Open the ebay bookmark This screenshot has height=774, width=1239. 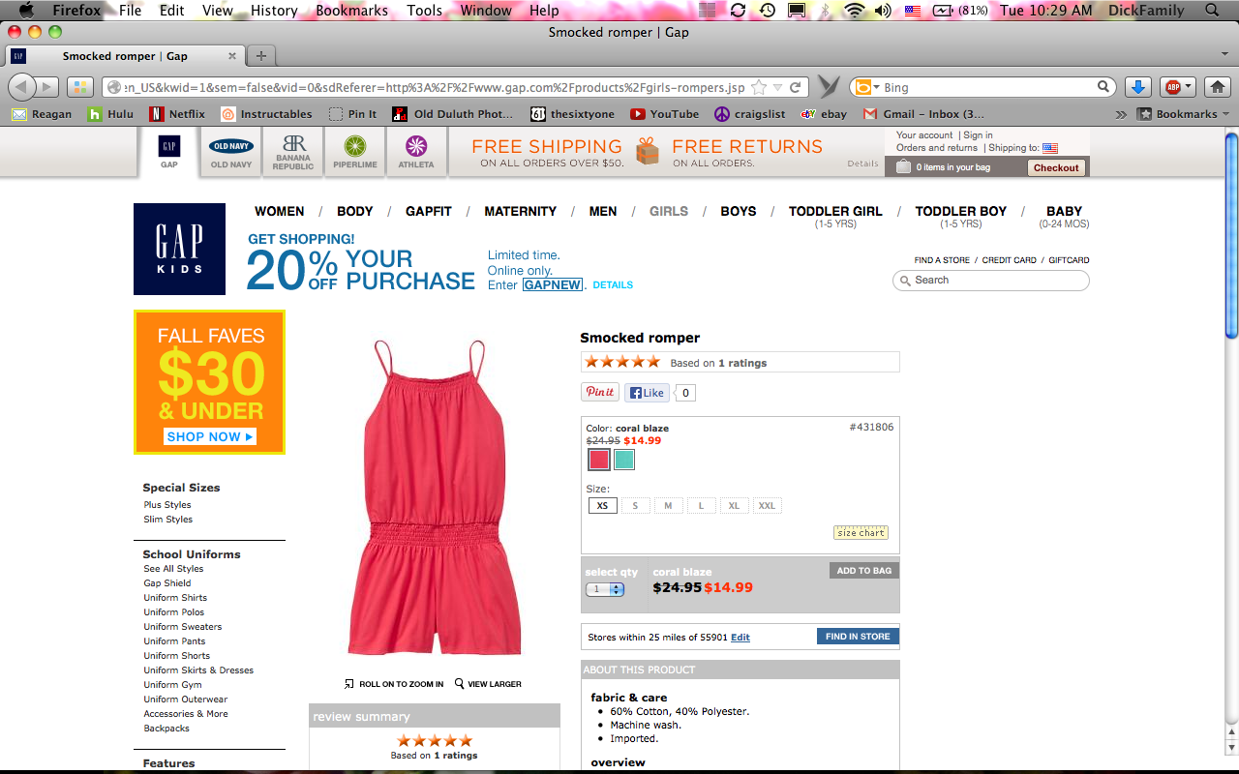pyautogui.click(x=824, y=114)
